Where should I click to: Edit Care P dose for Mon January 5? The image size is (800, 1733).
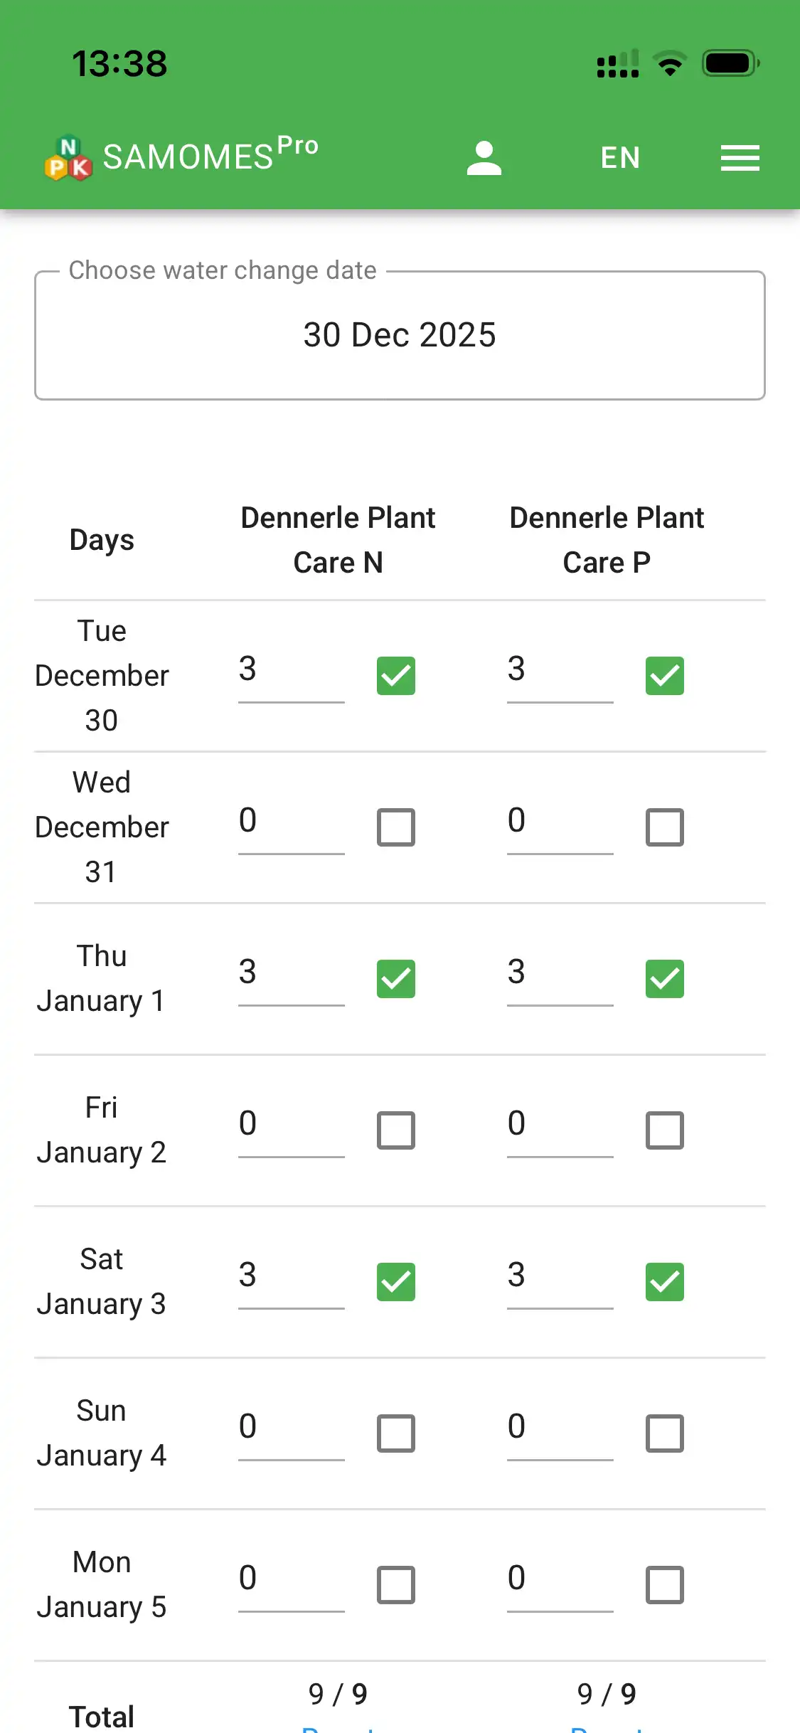click(560, 1579)
